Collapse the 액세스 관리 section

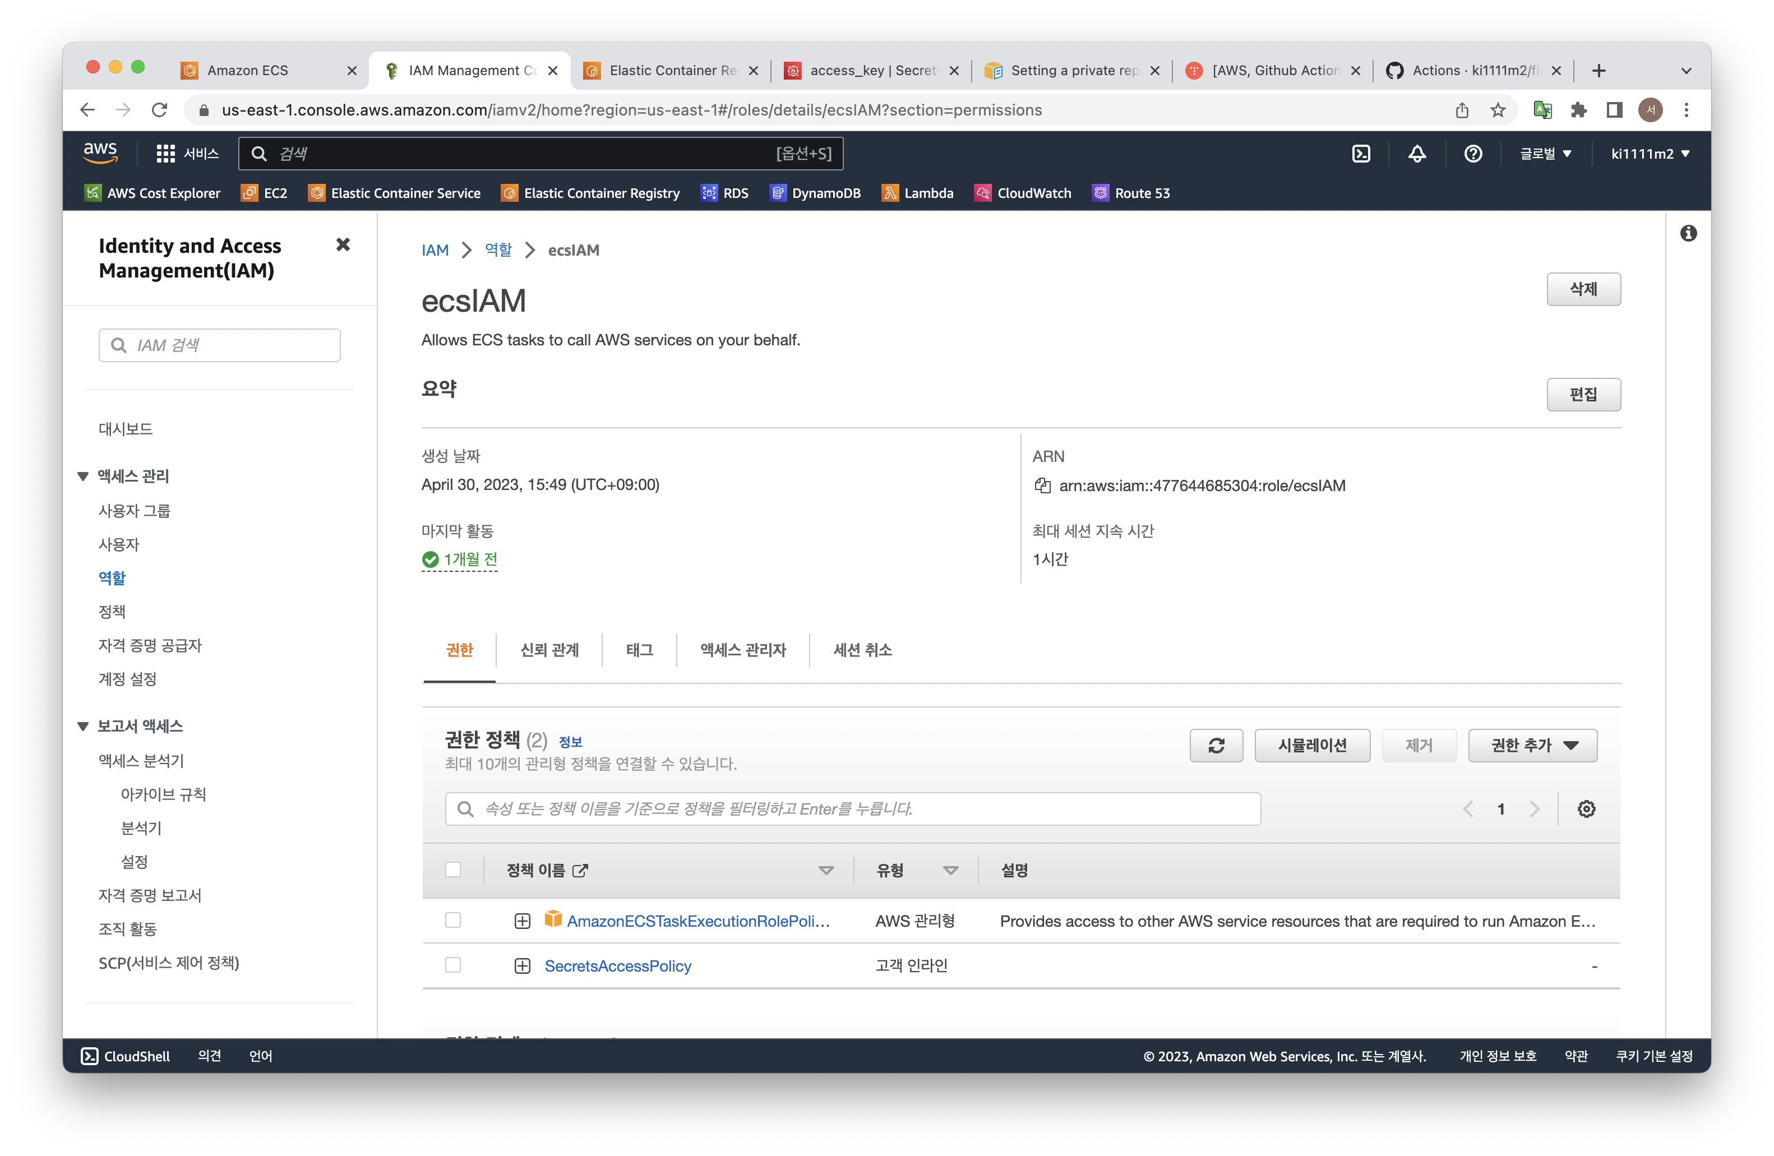pos(83,477)
